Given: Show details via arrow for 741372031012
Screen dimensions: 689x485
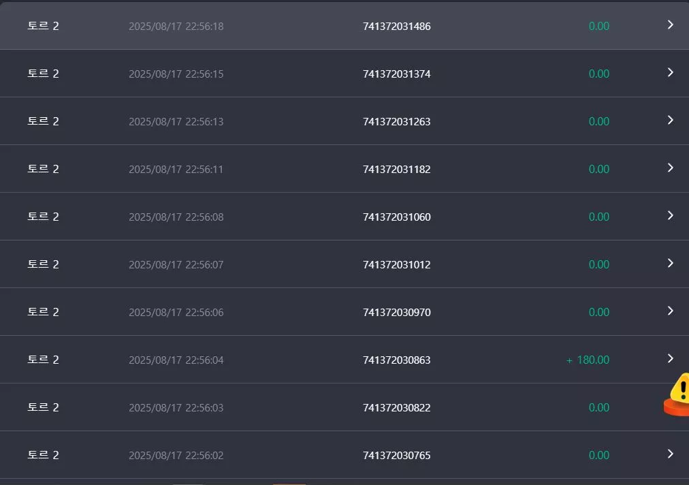Looking at the screenshot, I should pyautogui.click(x=670, y=264).
